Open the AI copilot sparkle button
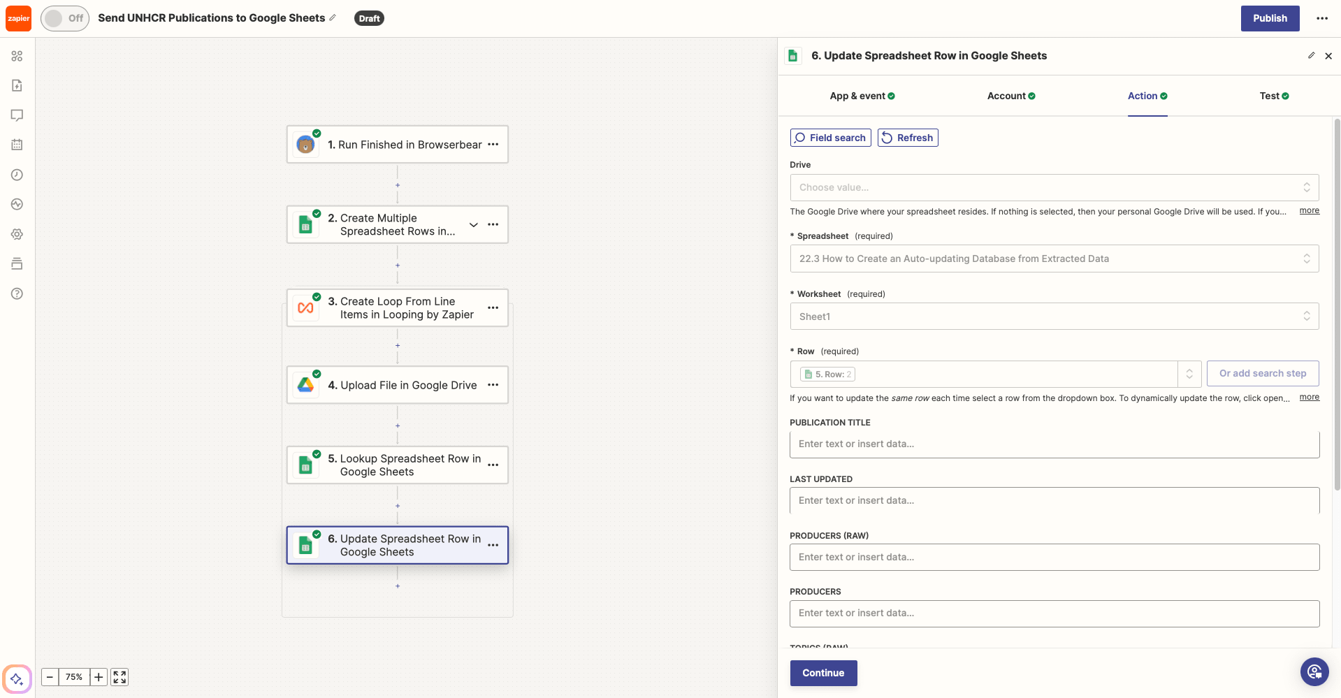Viewport: 1341px width, 698px height. point(17,679)
